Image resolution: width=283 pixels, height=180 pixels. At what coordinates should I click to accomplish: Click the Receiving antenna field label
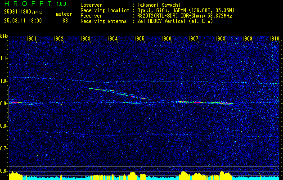[103, 21]
